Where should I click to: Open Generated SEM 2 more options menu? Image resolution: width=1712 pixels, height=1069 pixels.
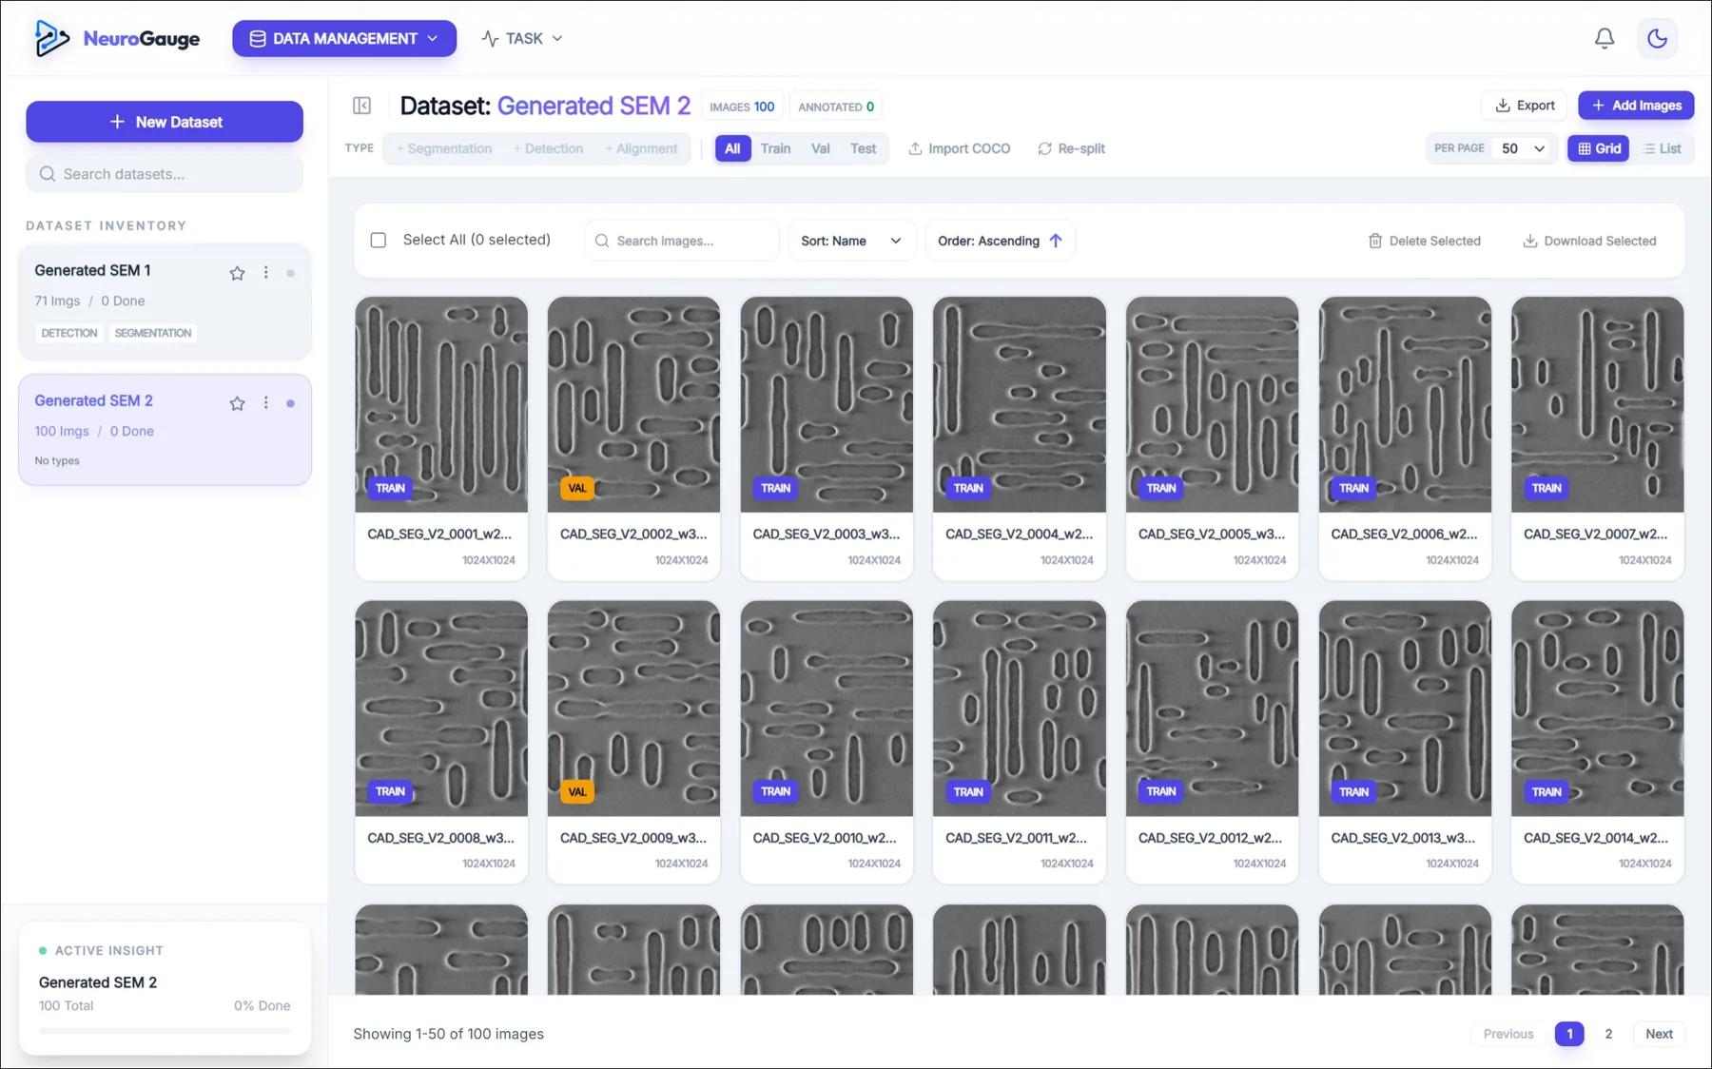pos(265,403)
